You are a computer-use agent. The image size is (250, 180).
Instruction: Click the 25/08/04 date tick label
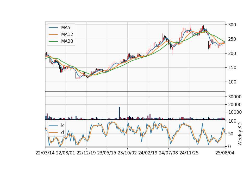[x=225, y=153]
